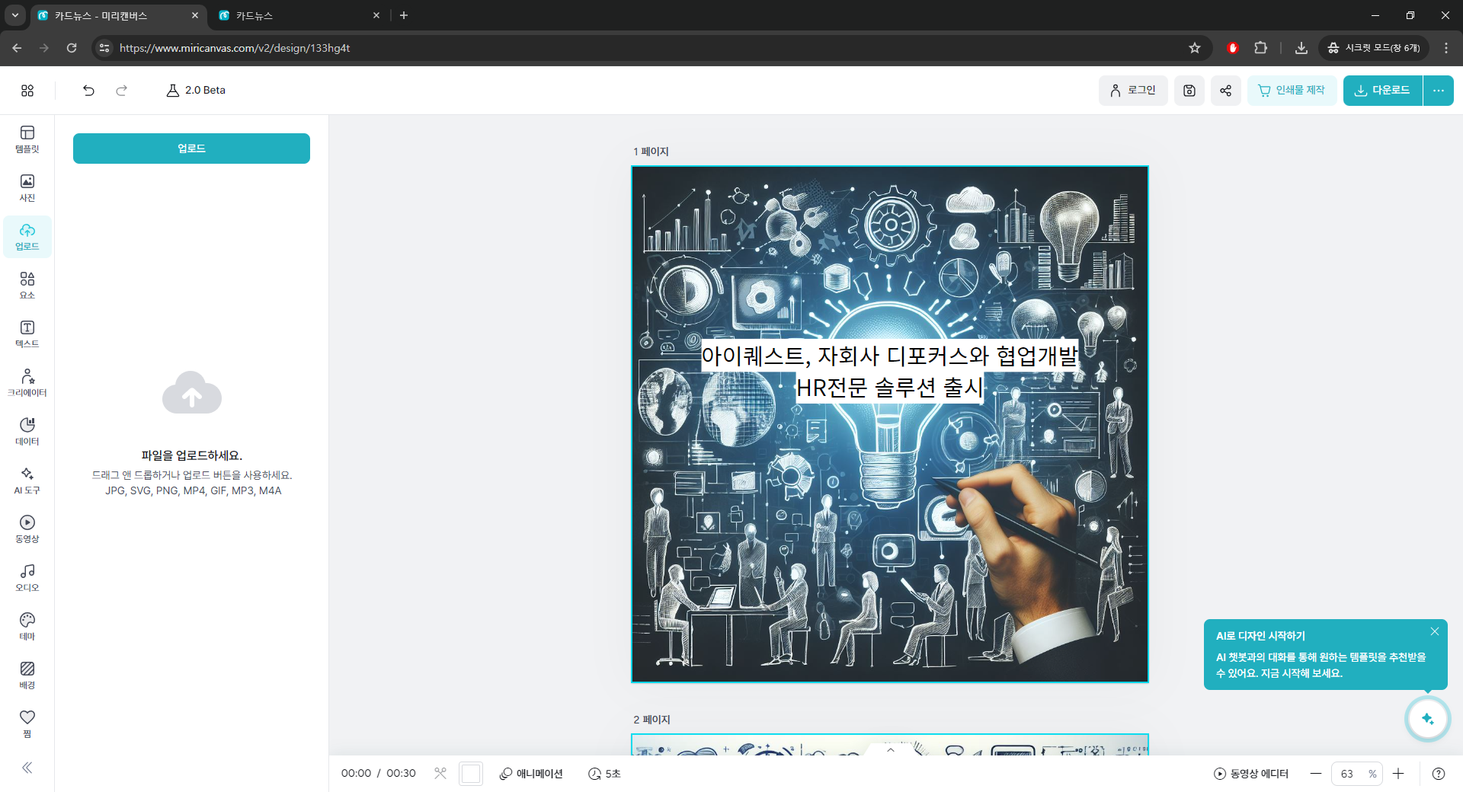
Task: Open the help question mark icon
Action: pyautogui.click(x=1439, y=774)
